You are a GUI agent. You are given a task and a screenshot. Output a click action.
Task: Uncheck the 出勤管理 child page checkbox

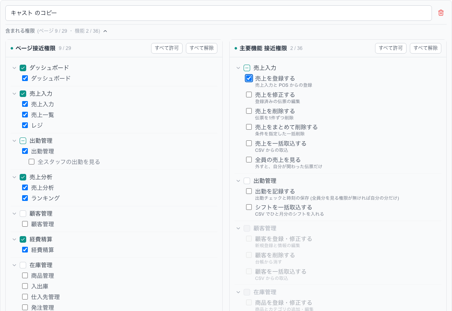[x=25, y=151]
